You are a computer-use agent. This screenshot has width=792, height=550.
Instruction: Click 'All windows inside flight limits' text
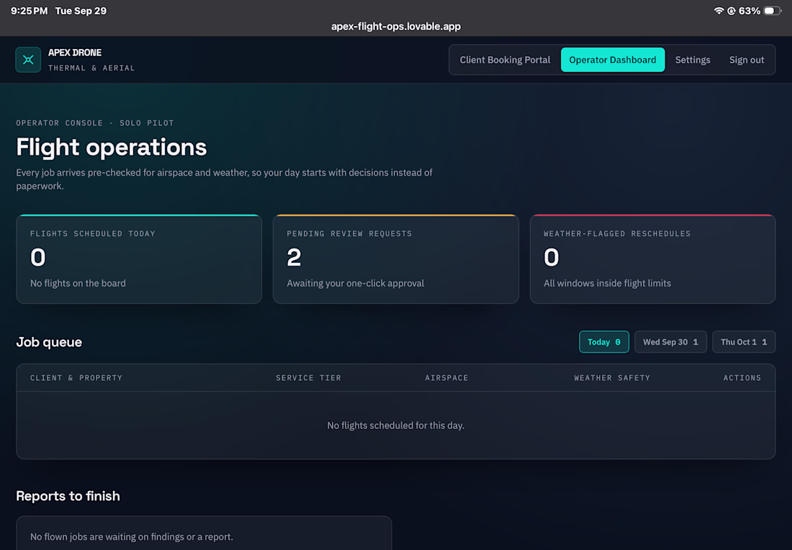coord(607,284)
